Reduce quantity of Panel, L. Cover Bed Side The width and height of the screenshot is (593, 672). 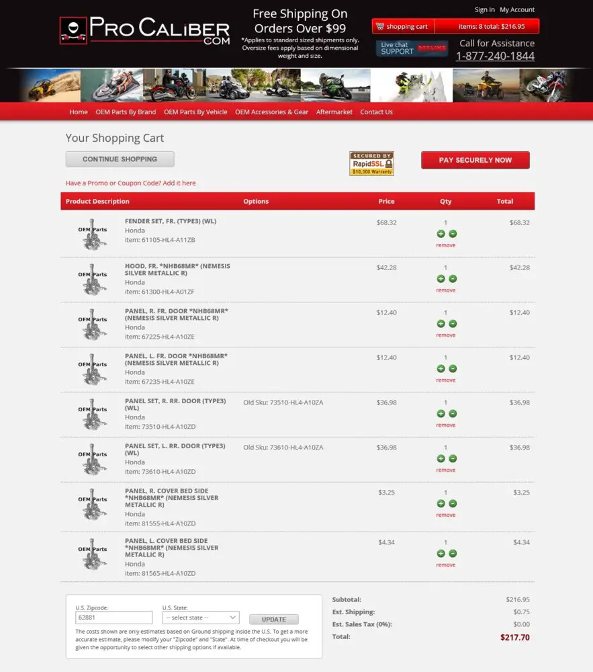coord(453,553)
